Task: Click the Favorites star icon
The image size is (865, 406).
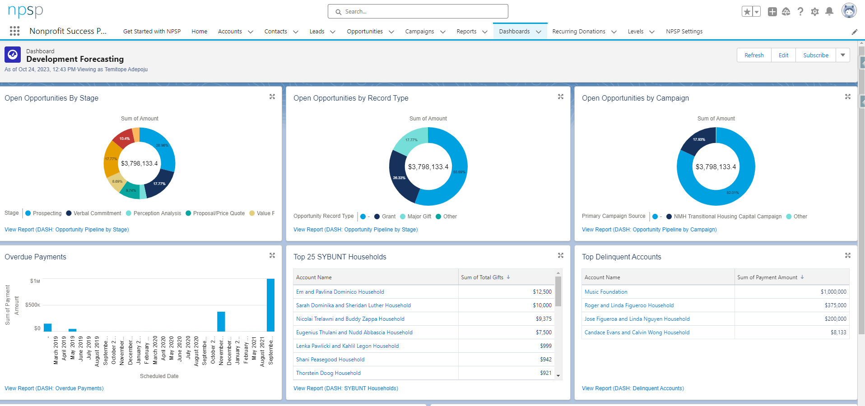Action: tap(747, 12)
